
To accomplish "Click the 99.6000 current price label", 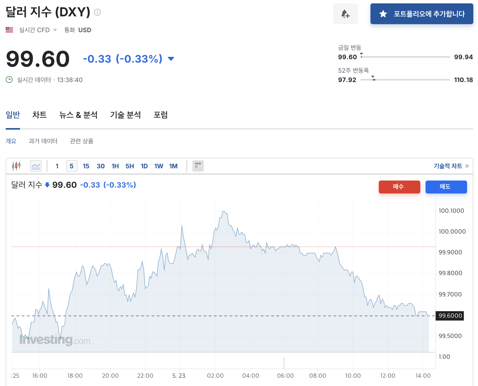I will (450, 316).
